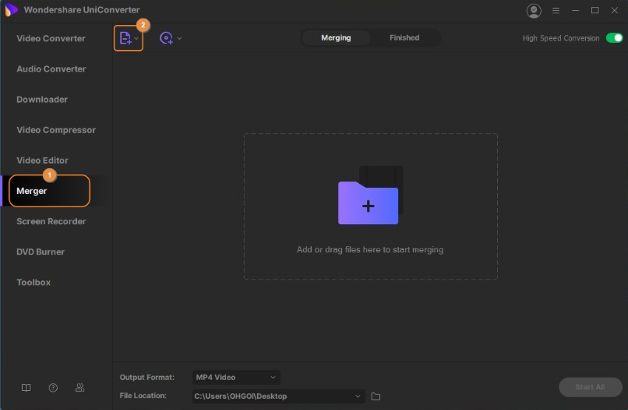628x410 pixels.
Task: Open the feedback community people icon
Action: tap(80, 388)
